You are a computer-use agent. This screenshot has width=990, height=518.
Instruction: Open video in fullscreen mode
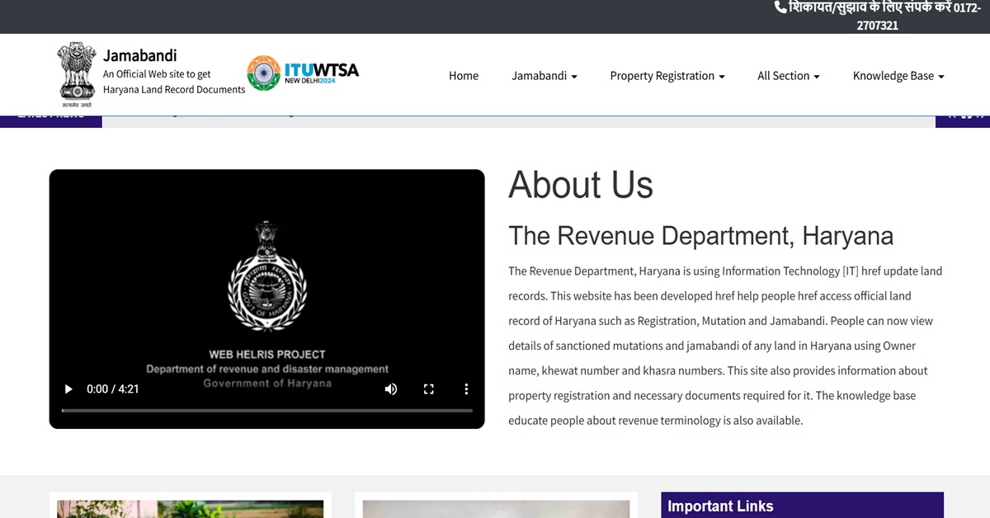click(429, 389)
